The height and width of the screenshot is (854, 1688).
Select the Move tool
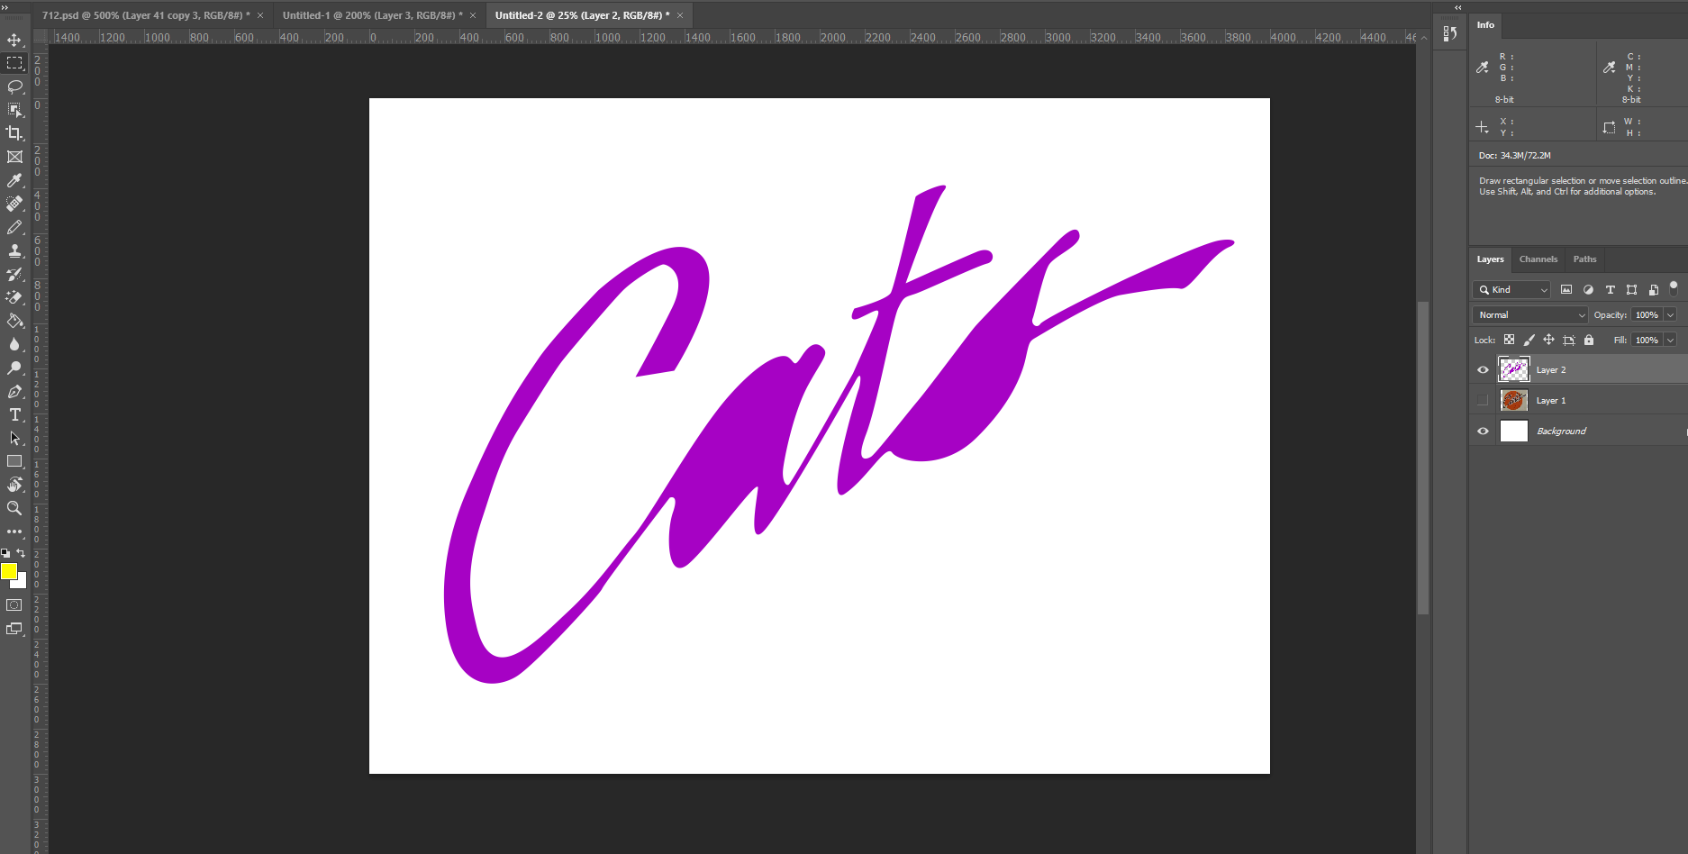click(14, 40)
